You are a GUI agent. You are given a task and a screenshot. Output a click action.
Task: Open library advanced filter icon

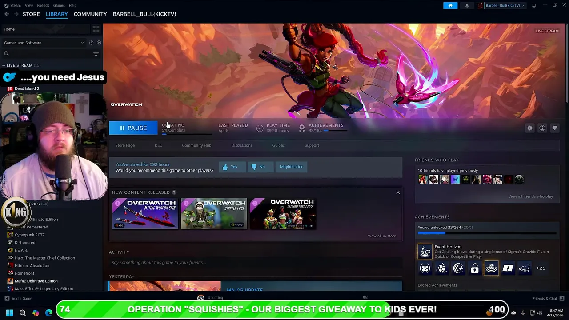point(96,54)
